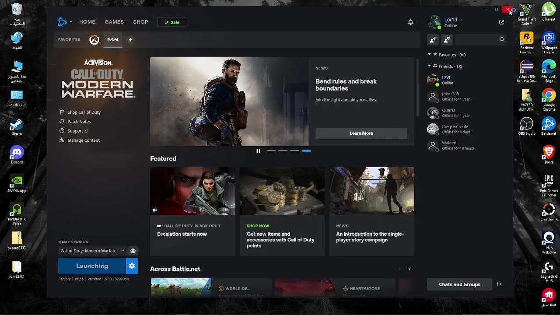Open Rockstar Games desktop icon
Viewport: 560px width, 315px height.
point(527,43)
